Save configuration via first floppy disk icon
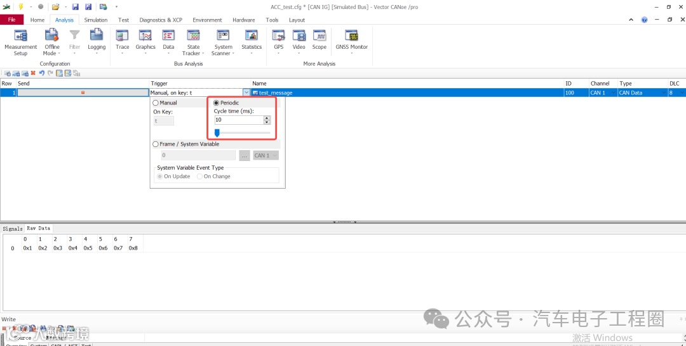Screen dimensions: 686x346 pyautogui.click(x=75, y=6)
